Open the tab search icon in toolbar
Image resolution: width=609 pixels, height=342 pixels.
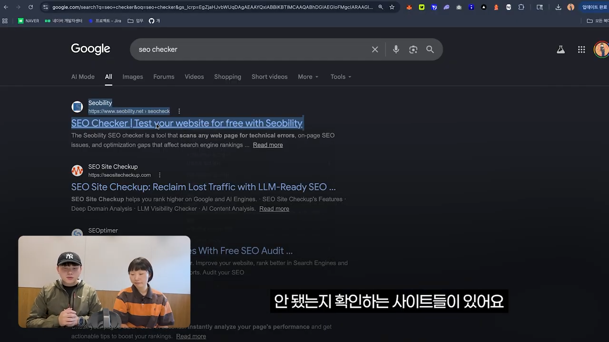click(540, 7)
